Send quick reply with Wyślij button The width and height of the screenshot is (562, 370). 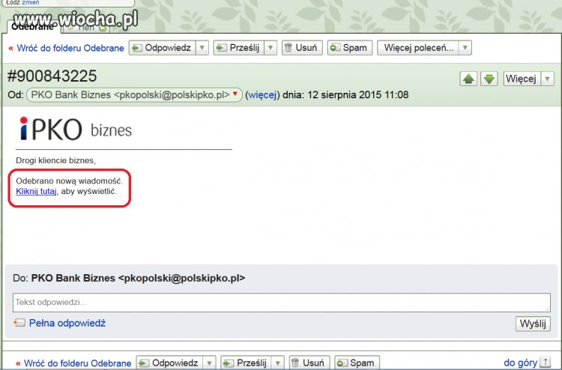pyautogui.click(x=533, y=324)
